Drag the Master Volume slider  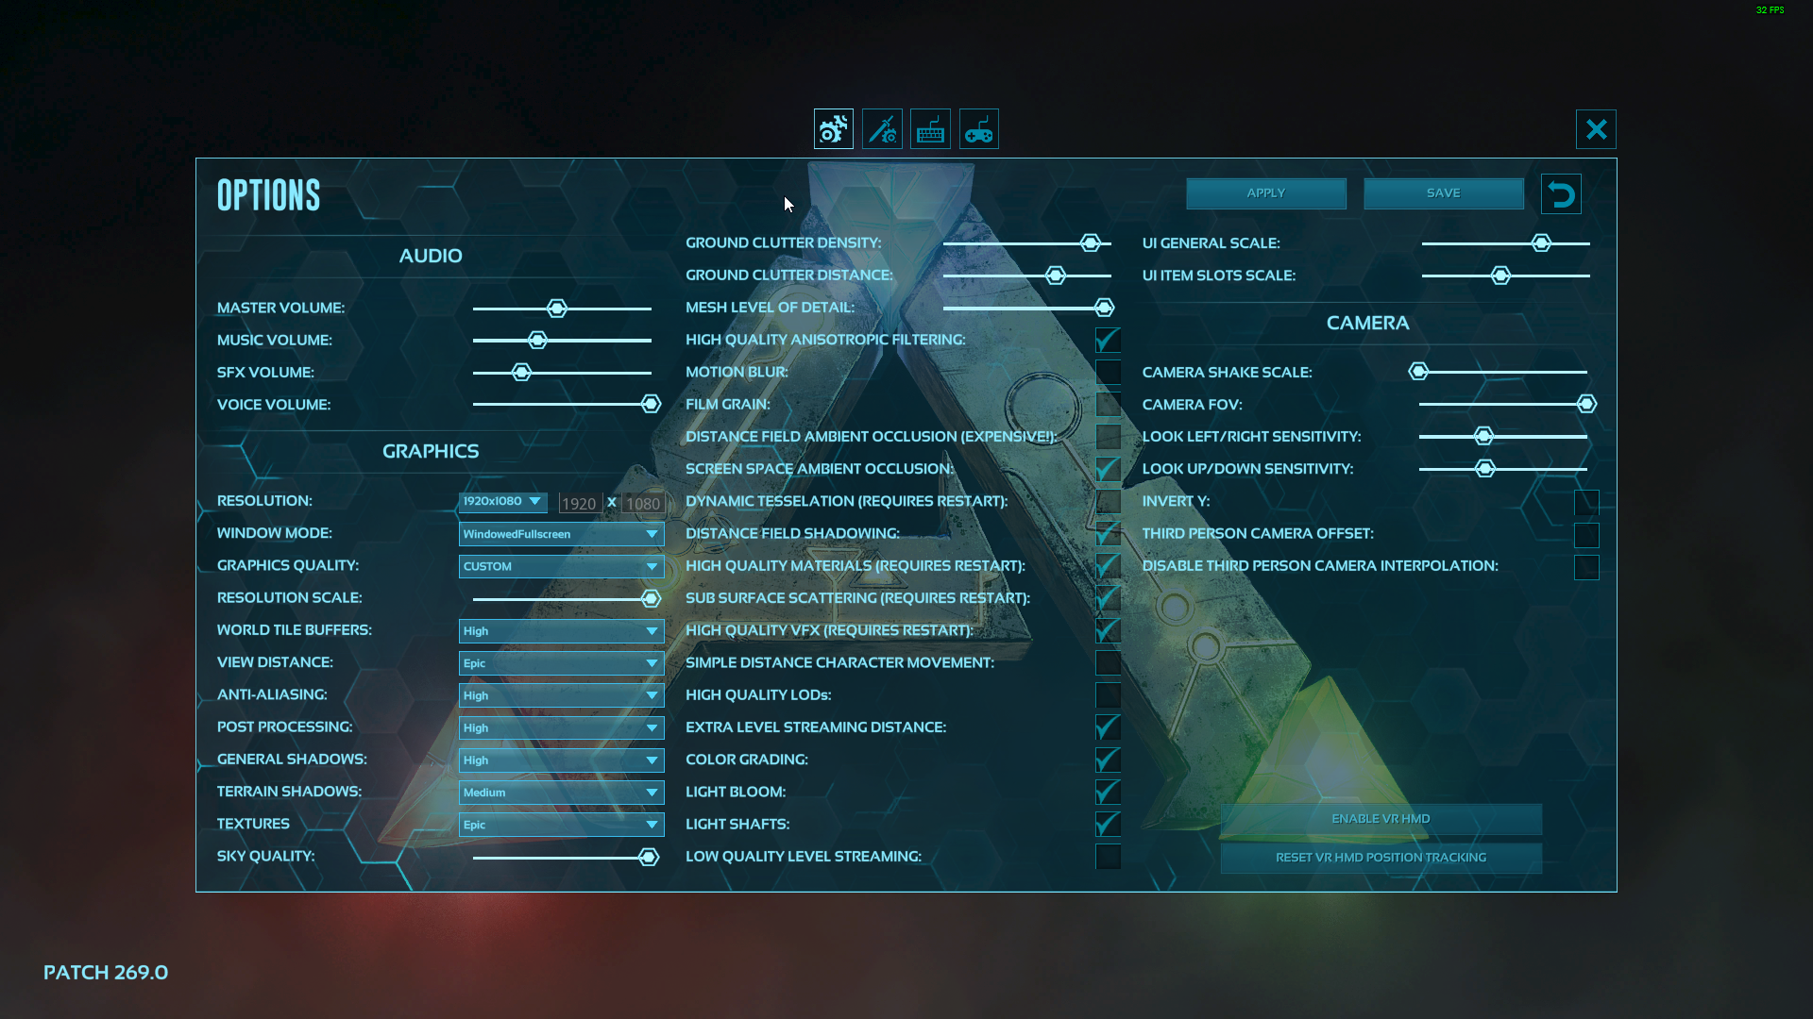pos(558,308)
